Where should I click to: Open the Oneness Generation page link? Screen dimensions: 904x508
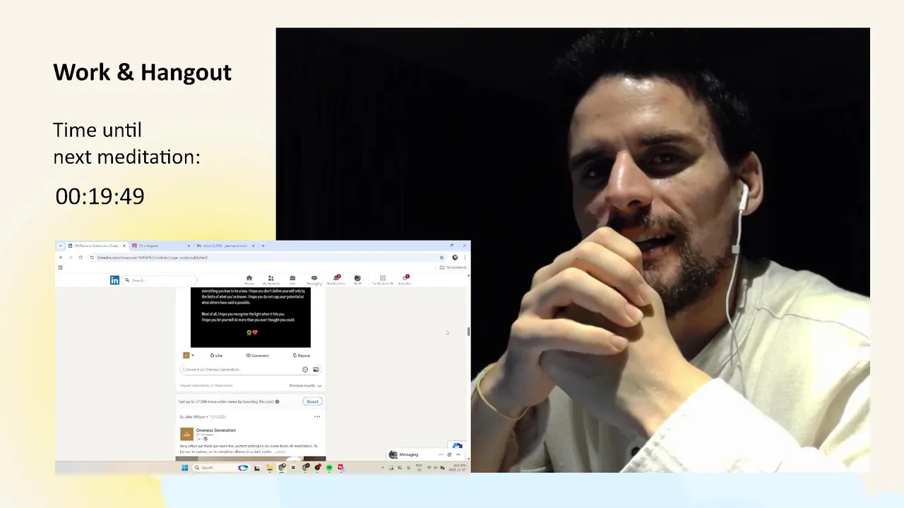tap(216, 430)
